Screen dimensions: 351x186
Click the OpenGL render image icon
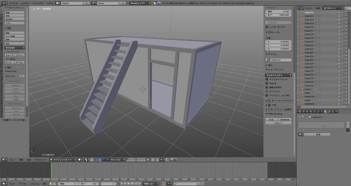pyautogui.click(x=171, y=160)
